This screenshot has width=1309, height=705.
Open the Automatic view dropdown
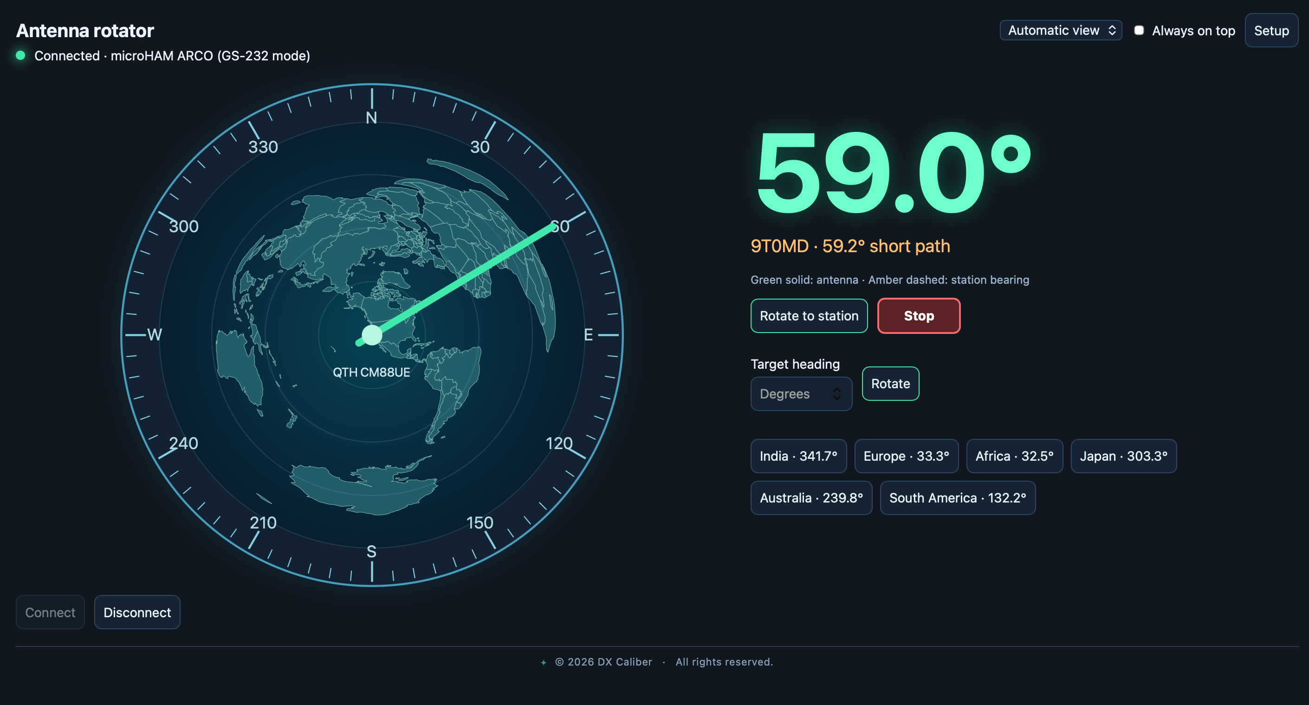[x=1061, y=31]
